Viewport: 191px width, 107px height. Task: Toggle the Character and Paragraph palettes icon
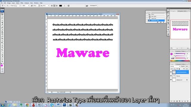pos(68,6)
